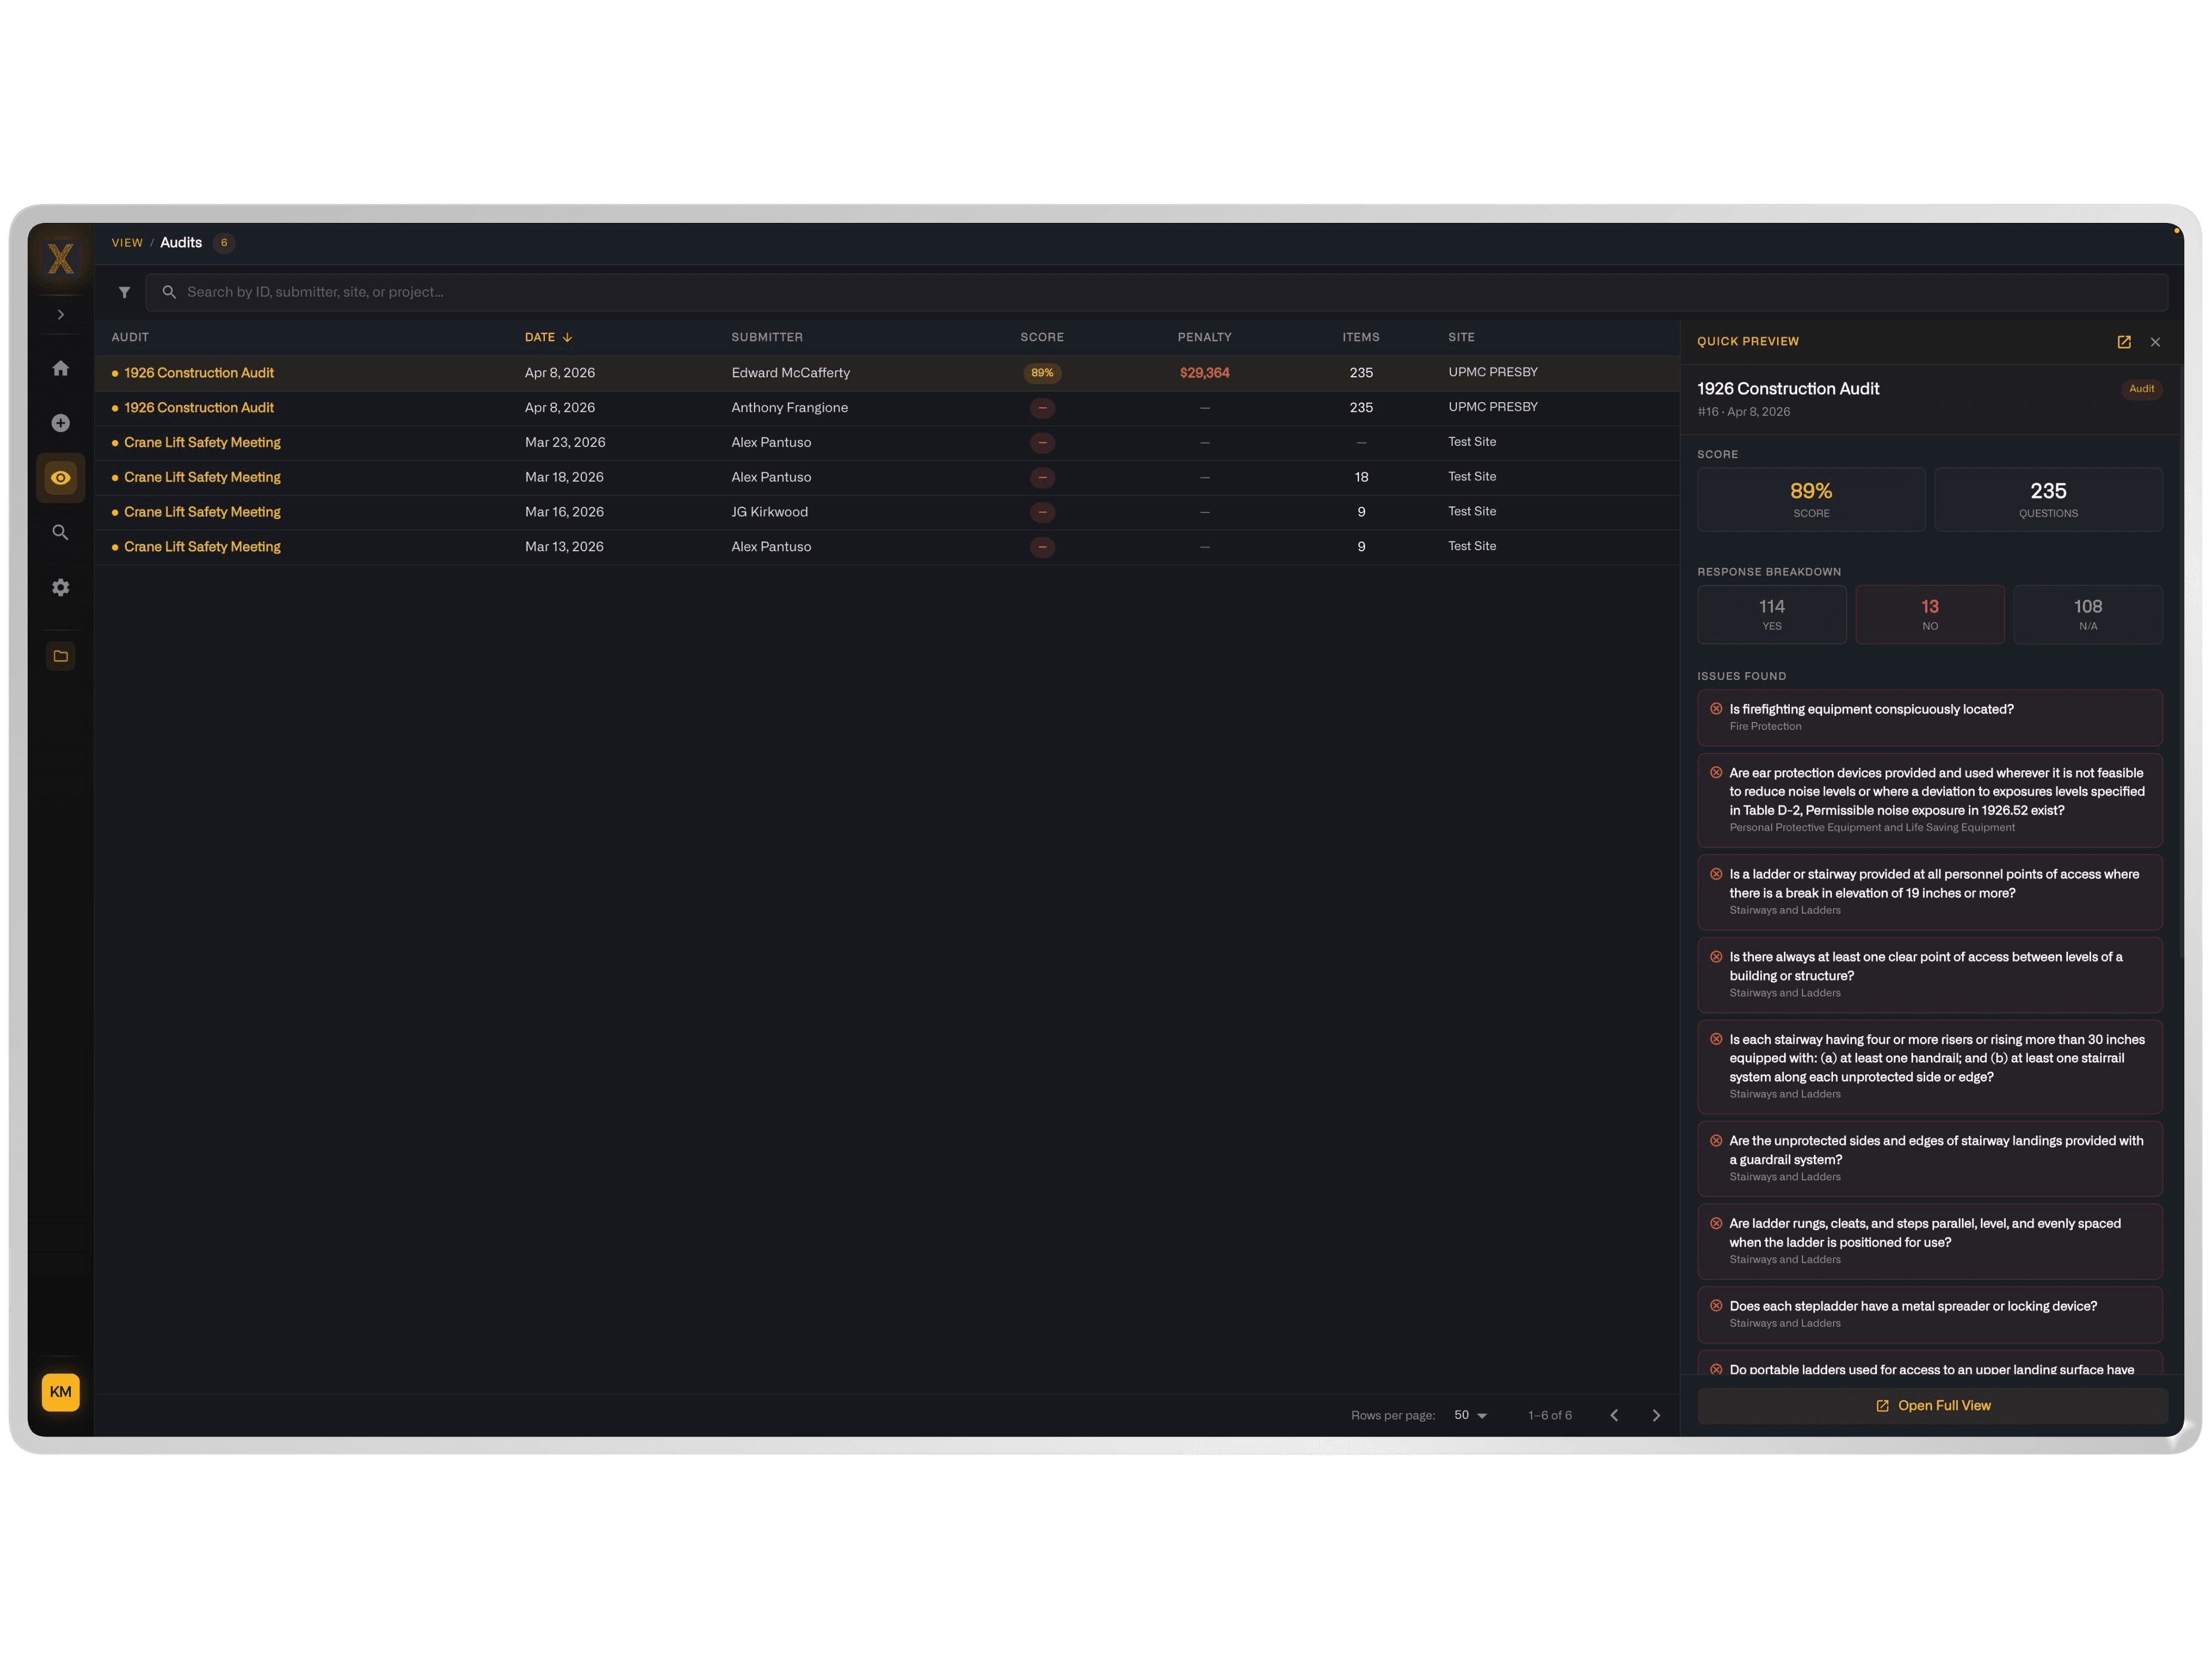Sort by the SCORE column header
The width and height of the screenshot is (2212, 1659).
(x=1042, y=338)
